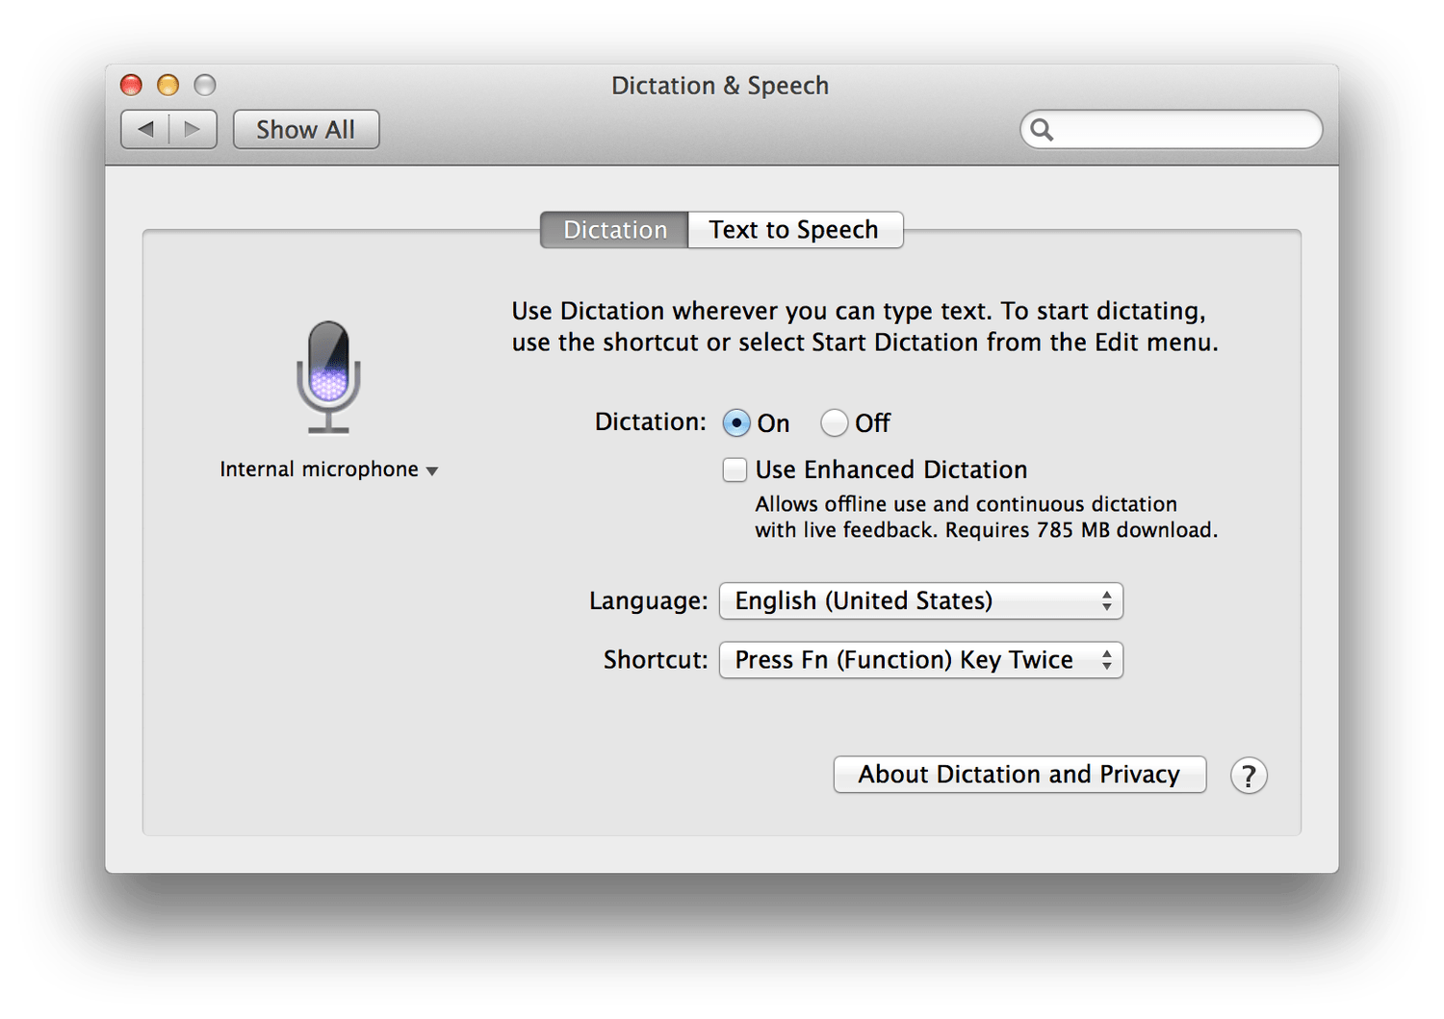This screenshot has height=1019, width=1444.
Task: Click the magnifying glass search icon
Action: [x=1043, y=130]
